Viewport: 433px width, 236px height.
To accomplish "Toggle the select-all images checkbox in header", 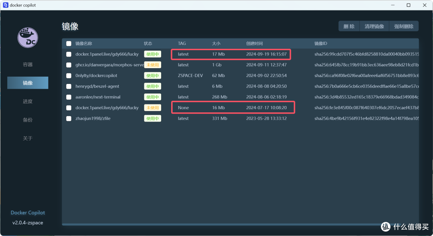I will pos(69,43).
